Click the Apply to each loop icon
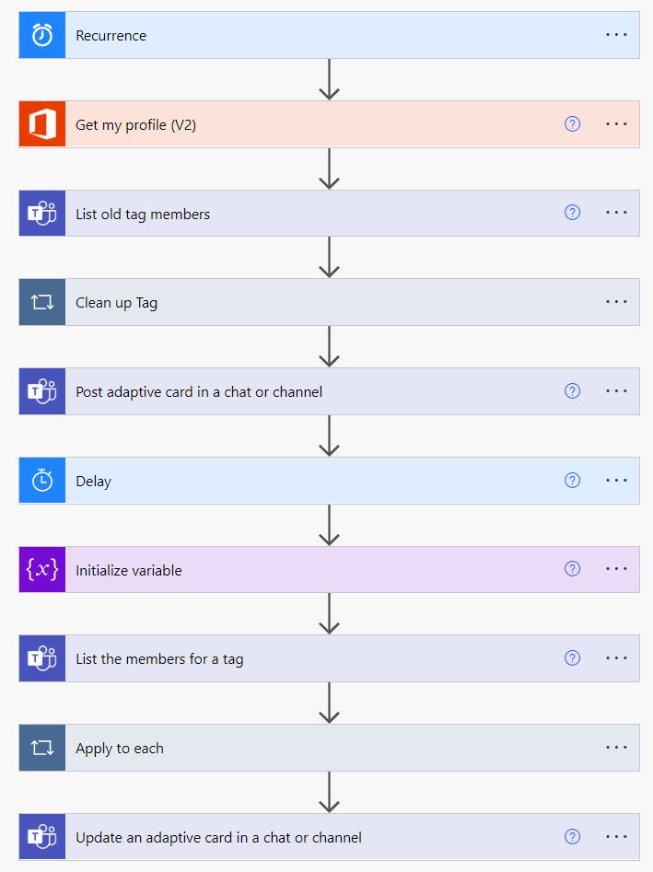653x872 pixels. (41, 747)
